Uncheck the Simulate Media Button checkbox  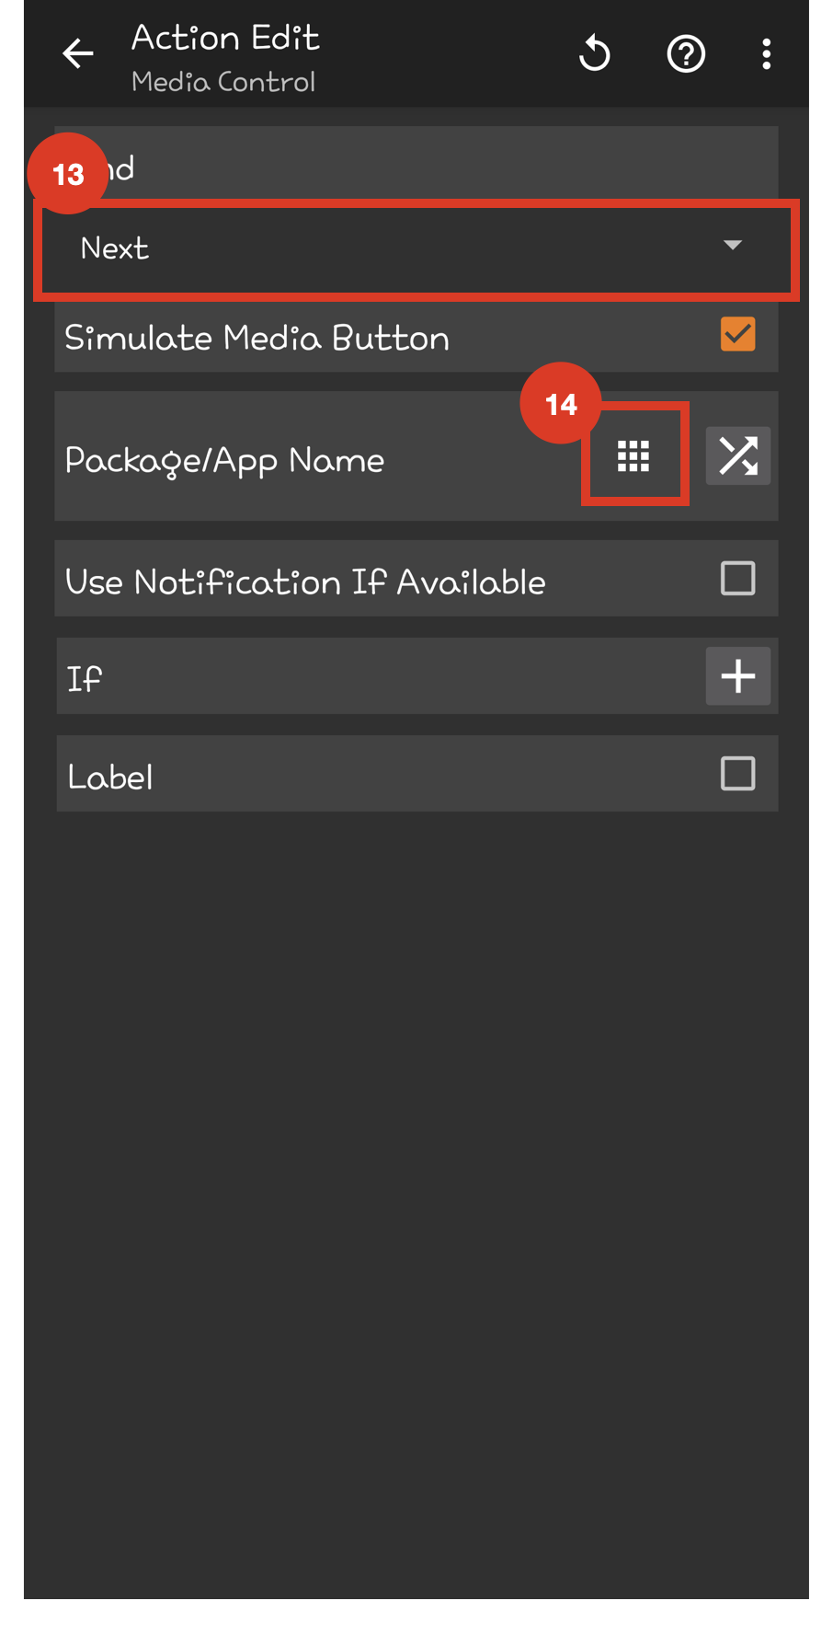[738, 334]
